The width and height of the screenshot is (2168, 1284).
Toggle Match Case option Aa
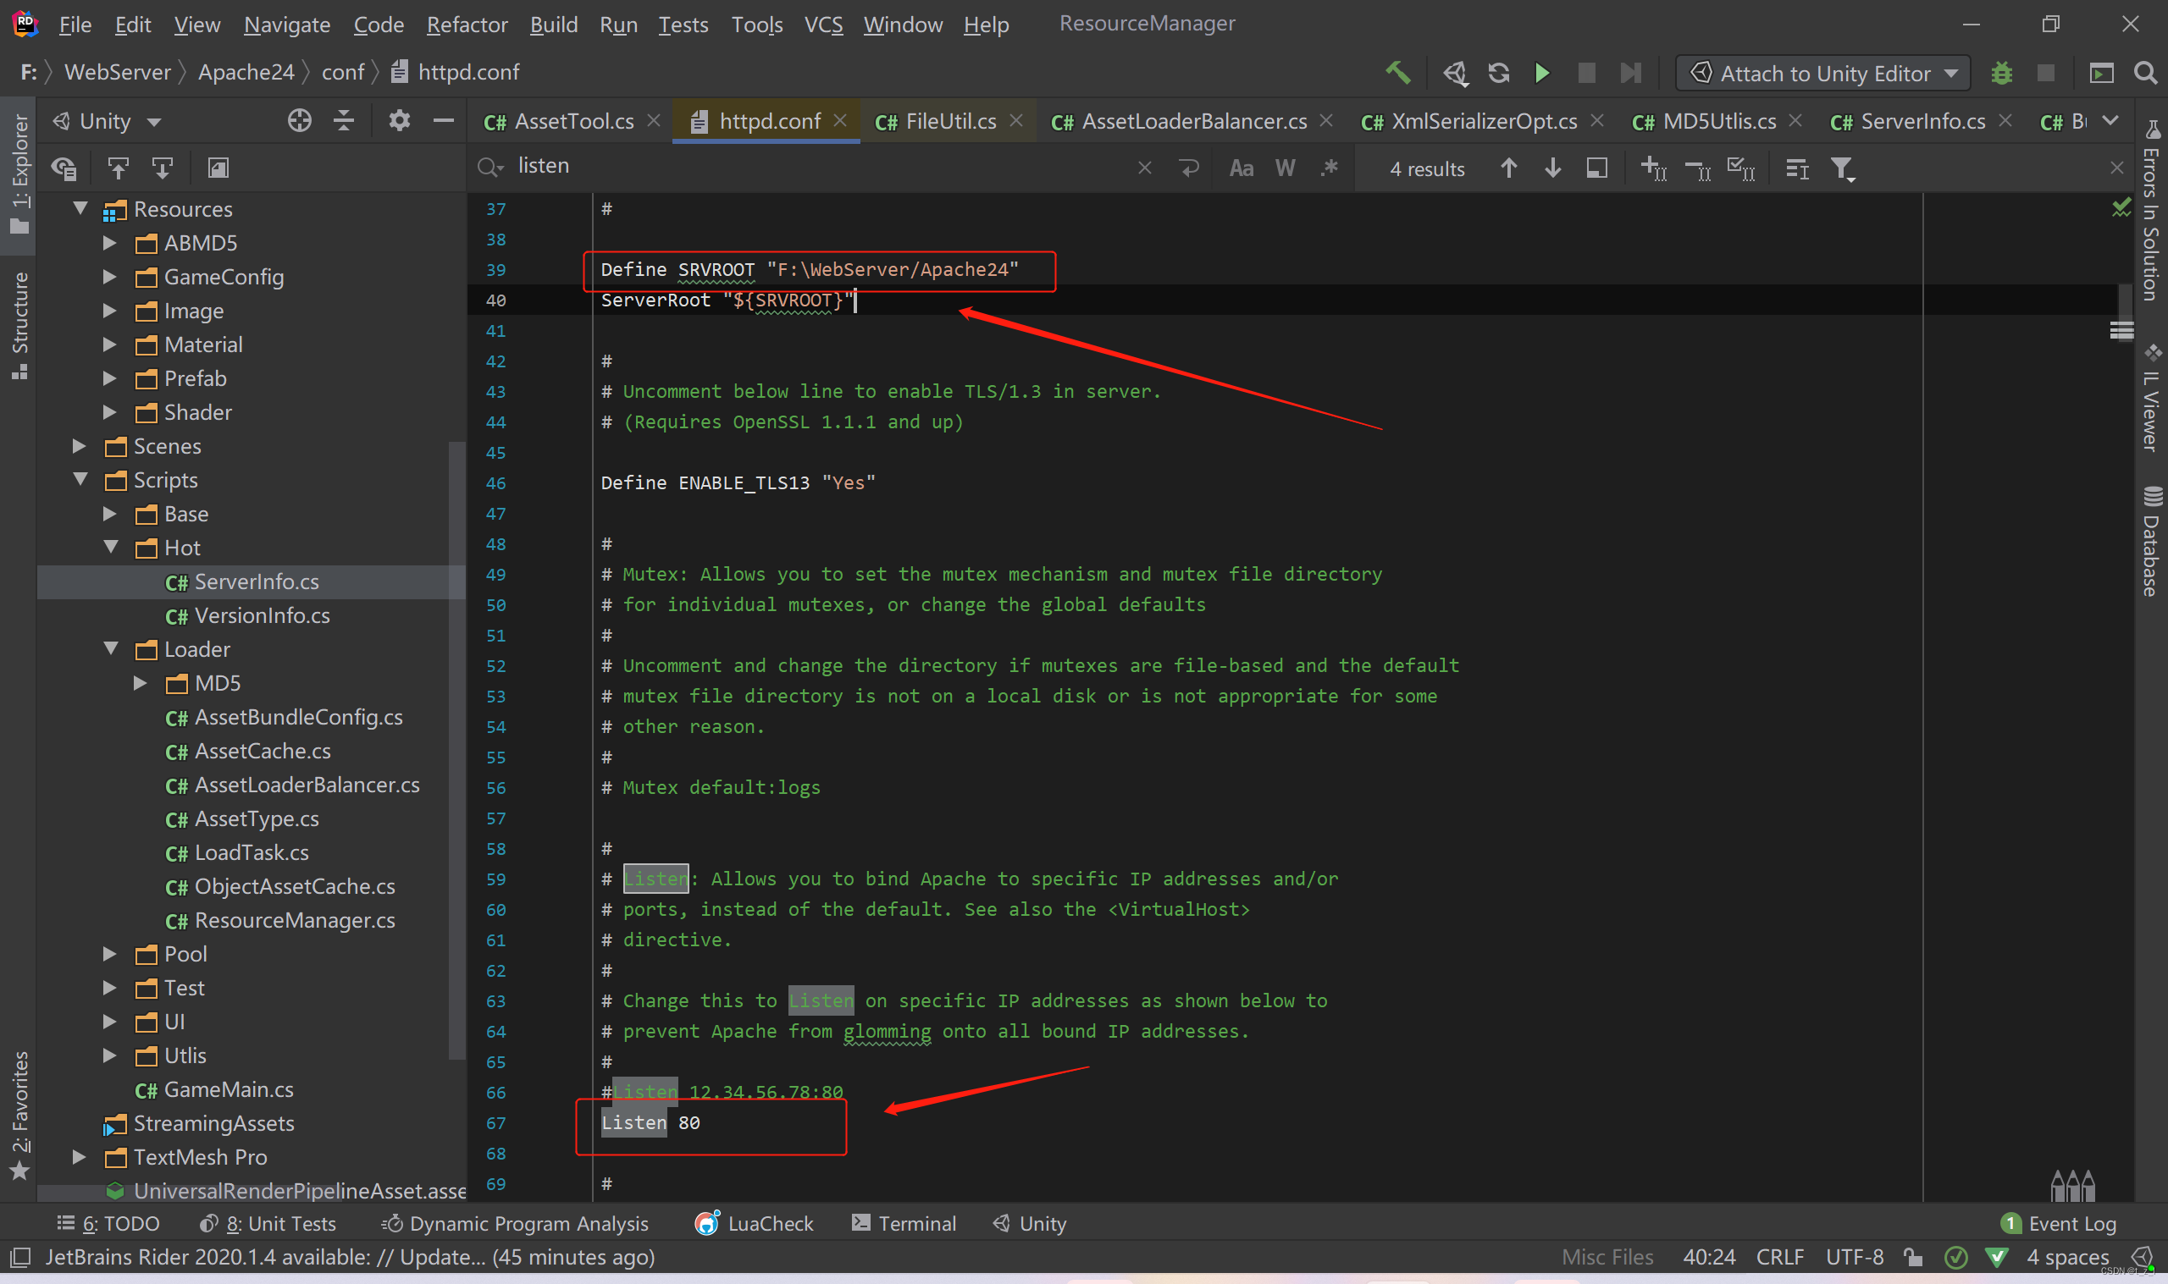pyautogui.click(x=1241, y=168)
